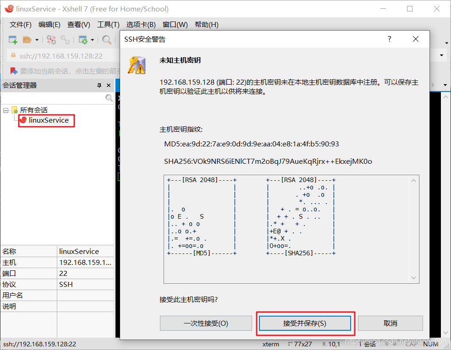Open the 编辑(E) menu
The width and height of the screenshot is (451, 350).
tap(49, 25)
